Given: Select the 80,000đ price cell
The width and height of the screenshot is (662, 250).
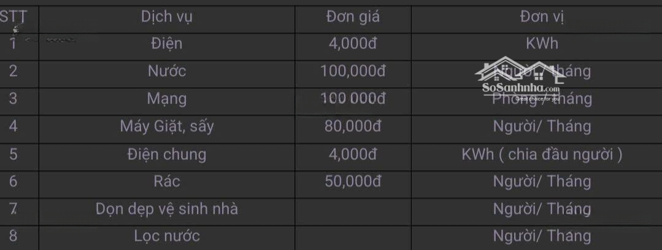Looking at the screenshot, I should tap(353, 127).
